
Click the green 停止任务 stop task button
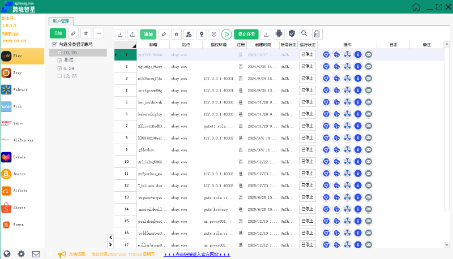[246, 34]
